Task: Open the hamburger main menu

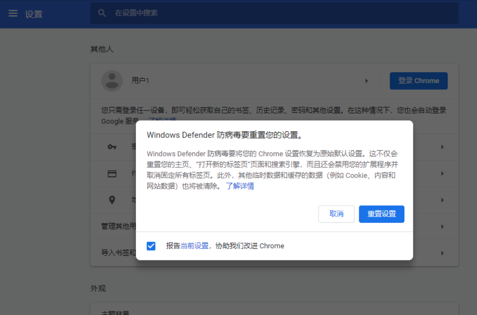Action: (x=13, y=13)
